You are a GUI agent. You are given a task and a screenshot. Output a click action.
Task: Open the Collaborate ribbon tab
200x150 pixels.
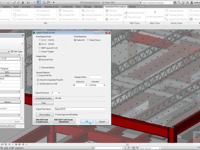(x=67, y=6)
